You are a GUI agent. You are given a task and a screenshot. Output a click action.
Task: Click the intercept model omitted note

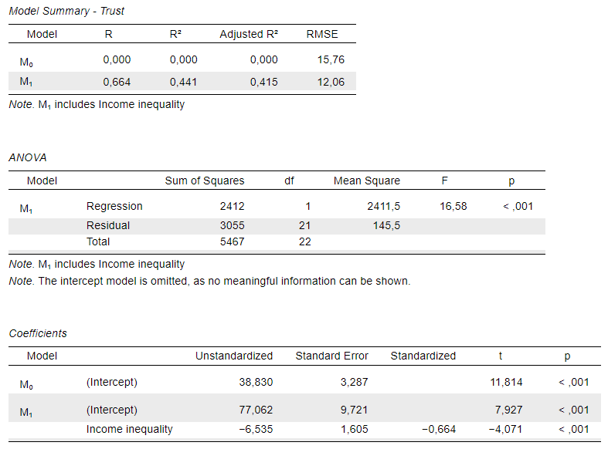click(x=209, y=281)
